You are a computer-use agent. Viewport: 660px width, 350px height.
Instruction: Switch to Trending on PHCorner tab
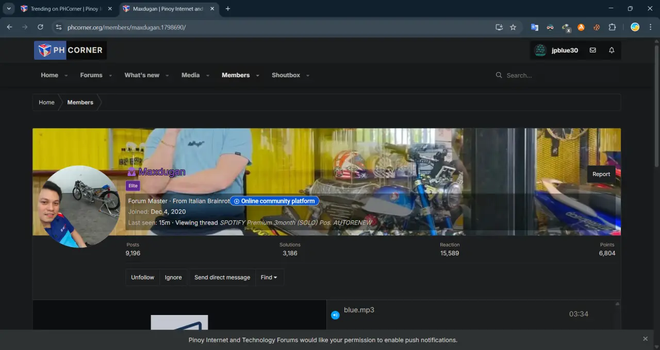65,9
